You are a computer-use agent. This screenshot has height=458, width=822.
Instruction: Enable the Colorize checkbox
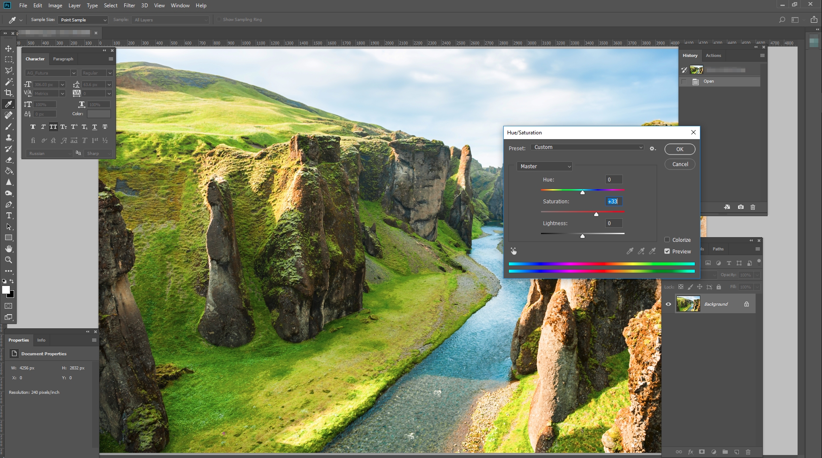[x=667, y=240]
